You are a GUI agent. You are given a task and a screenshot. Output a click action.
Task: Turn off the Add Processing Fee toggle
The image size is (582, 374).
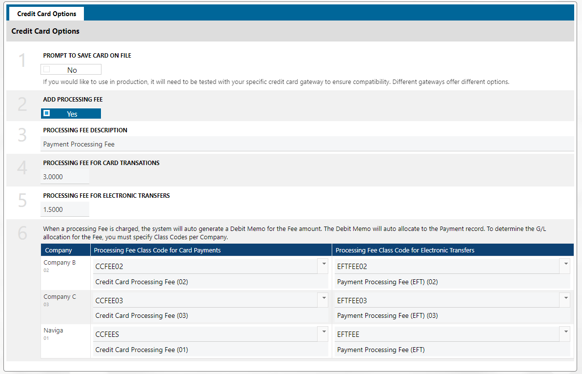point(71,114)
